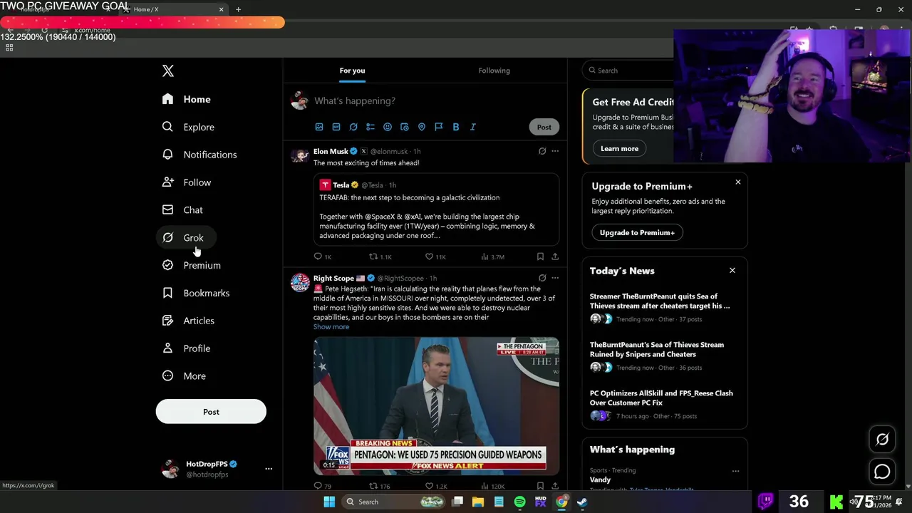Like Elon Musk's post
Image resolution: width=912 pixels, height=513 pixels.
tap(435, 256)
